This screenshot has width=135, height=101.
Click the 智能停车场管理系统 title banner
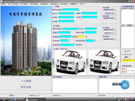tap(26, 14)
